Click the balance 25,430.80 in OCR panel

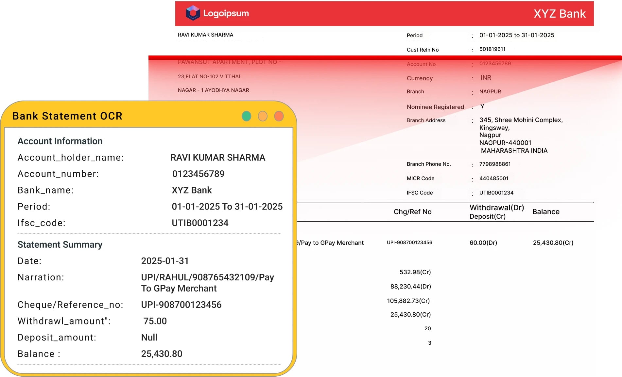coord(162,353)
